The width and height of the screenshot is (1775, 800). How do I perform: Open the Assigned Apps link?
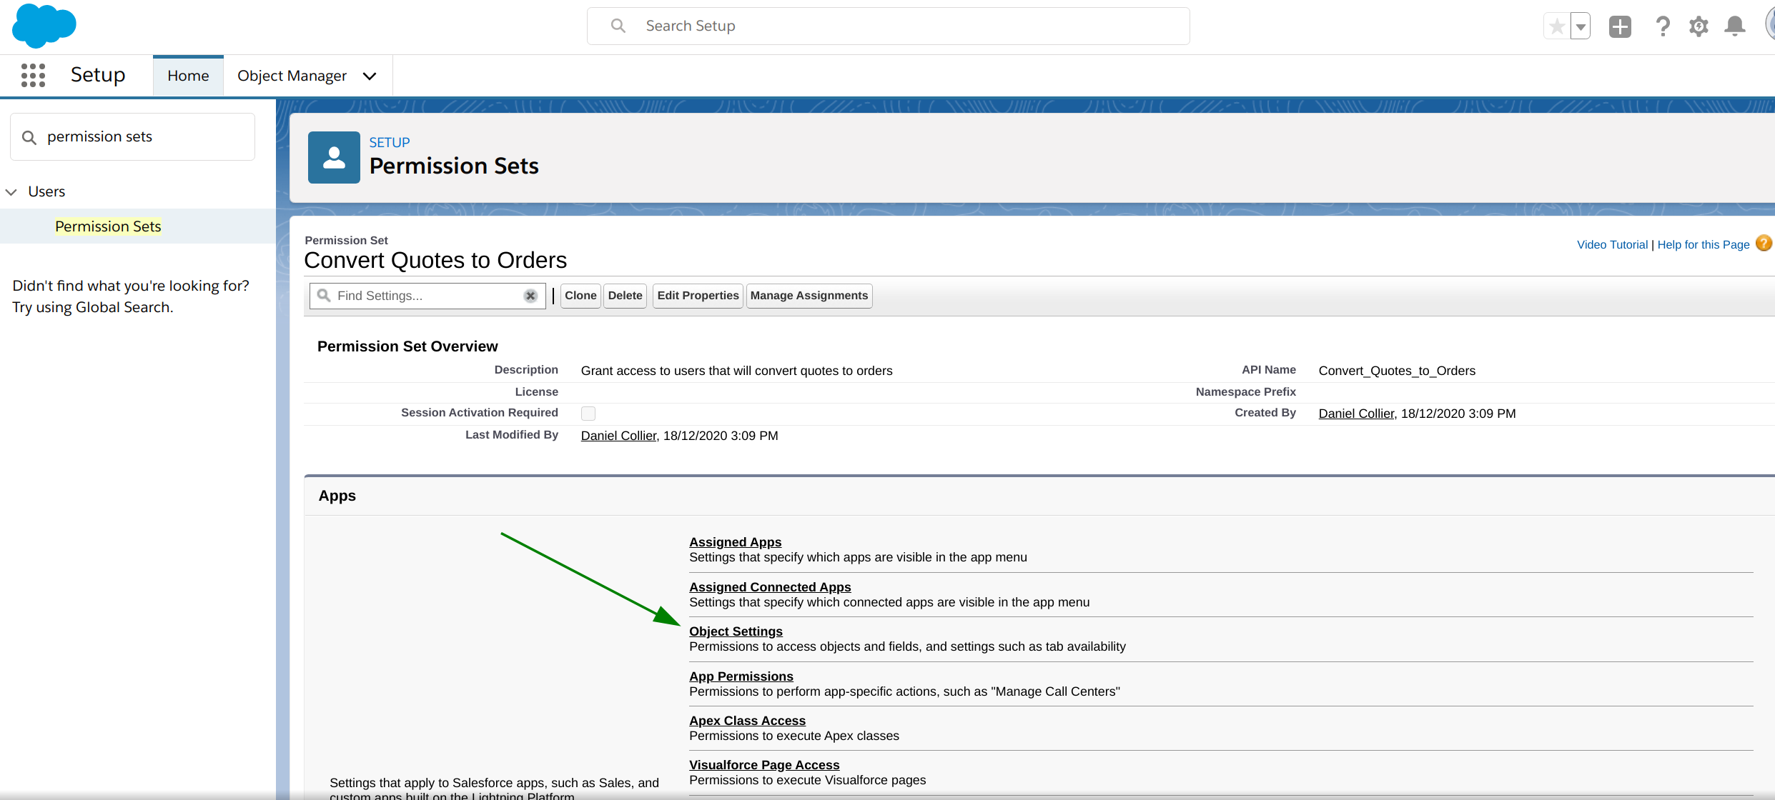(735, 542)
